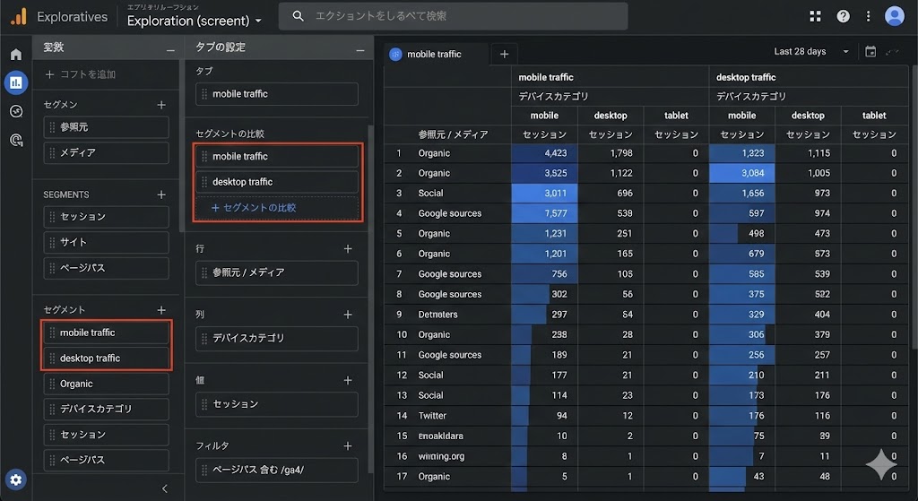Click the tab settings panel scrollbar
The height and width of the screenshot is (501, 918).
pyautogui.click(x=370, y=298)
